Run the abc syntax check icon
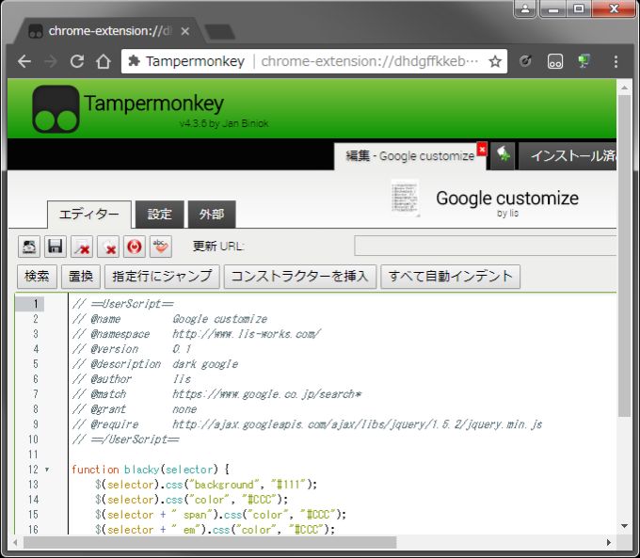The height and width of the screenshot is (558, 640). tap(161, 247)
